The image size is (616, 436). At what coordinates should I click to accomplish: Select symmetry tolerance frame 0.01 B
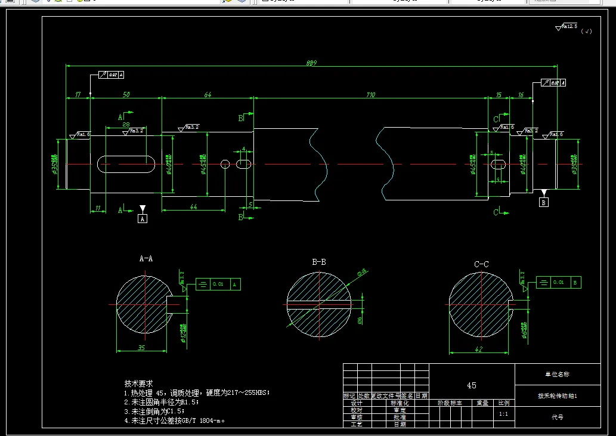click(559, 283)
